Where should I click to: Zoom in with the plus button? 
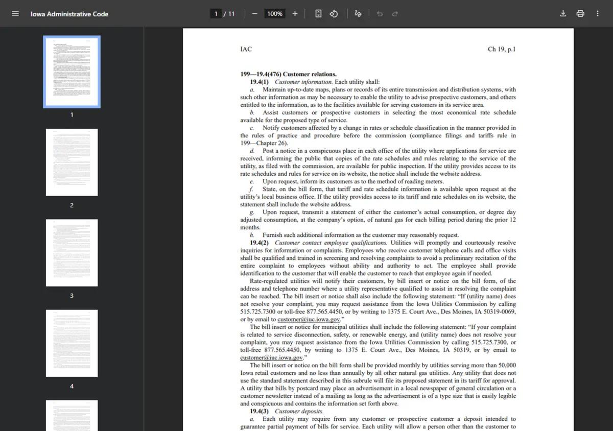point(295,14)
